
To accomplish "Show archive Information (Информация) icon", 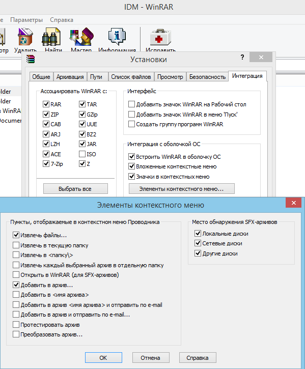I will (x=117, y=37).
